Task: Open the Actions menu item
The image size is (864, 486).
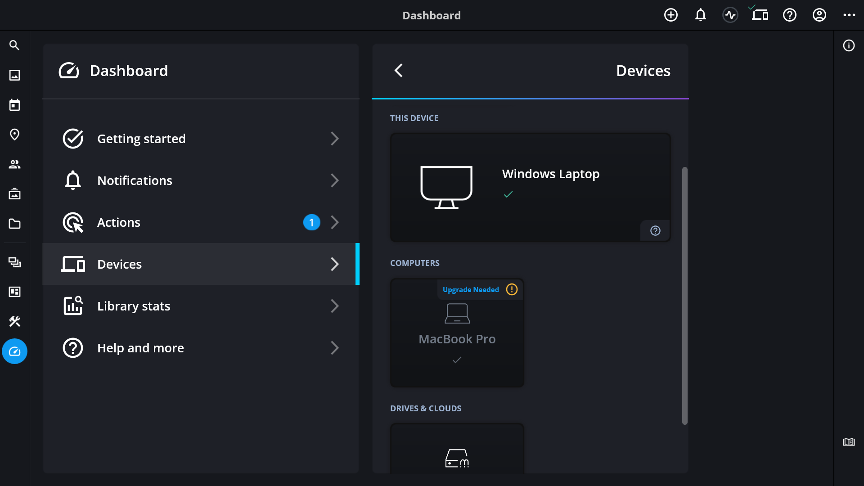Action: [119, 222]
